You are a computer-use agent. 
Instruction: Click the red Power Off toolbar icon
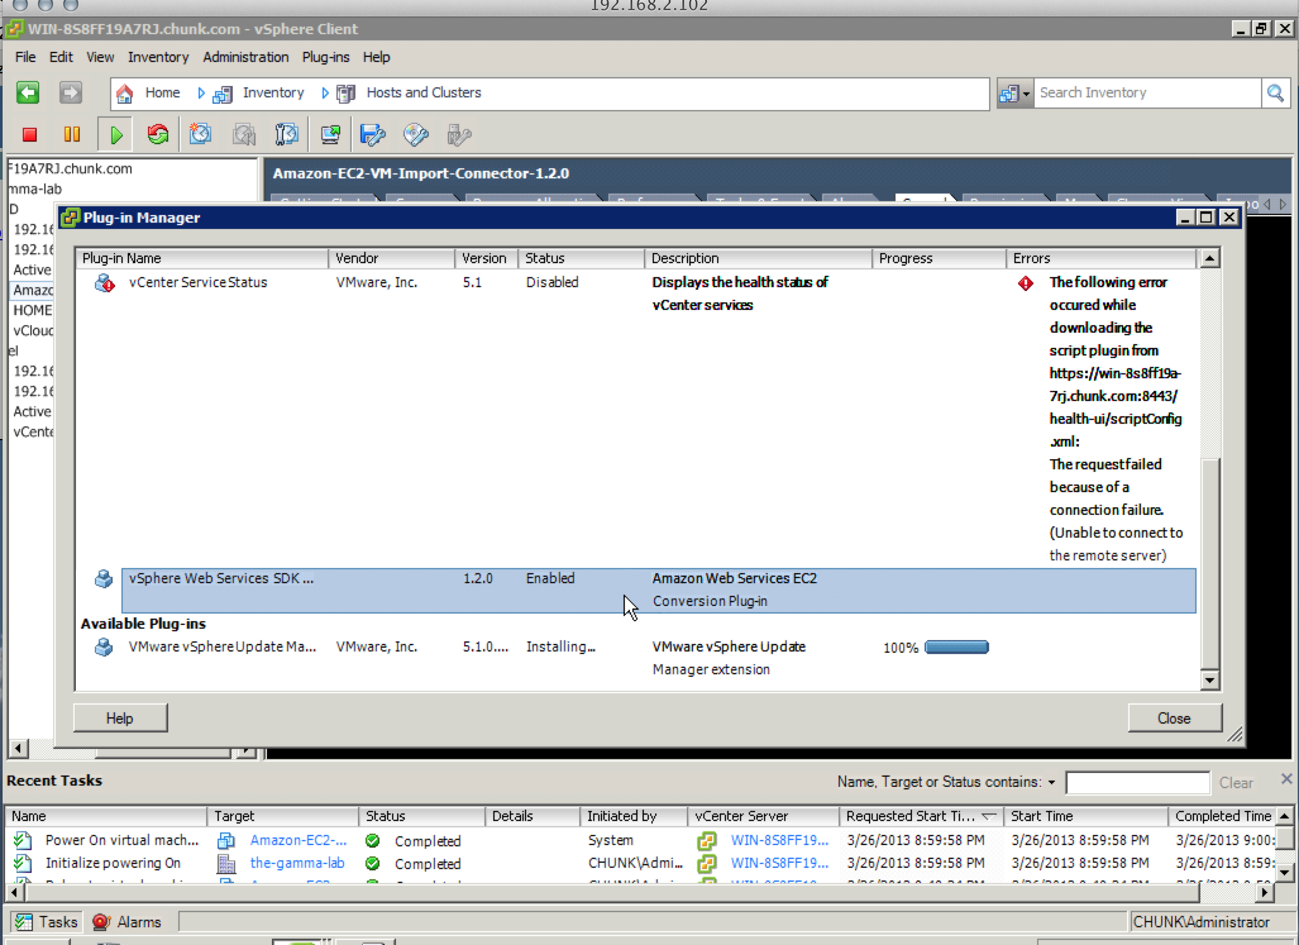coord(30,135)
